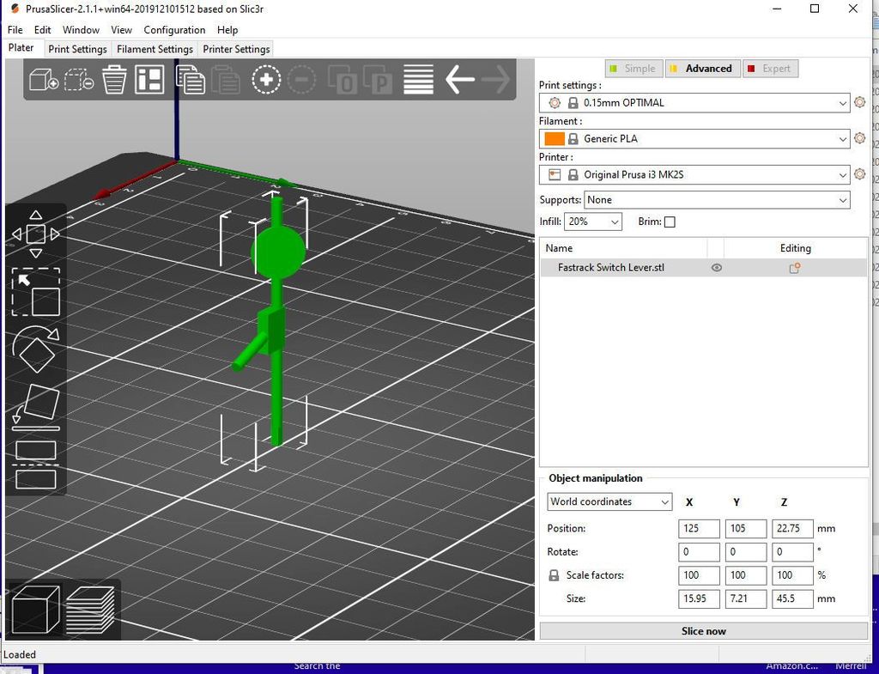Enable the Brim checkbox
Image resolution: width=879 pixels, height=674 pixels.
[670, 222]
